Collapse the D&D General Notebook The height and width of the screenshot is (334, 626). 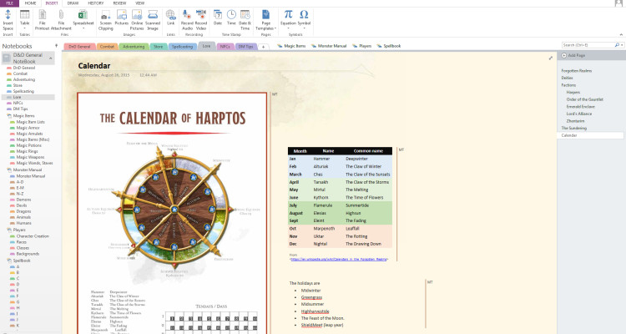pos(51,58)
